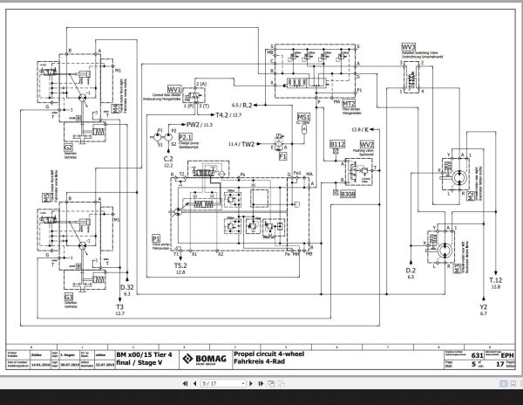Click the T5.2 tank reference
The image size is (523, 405).
point(180,265)
